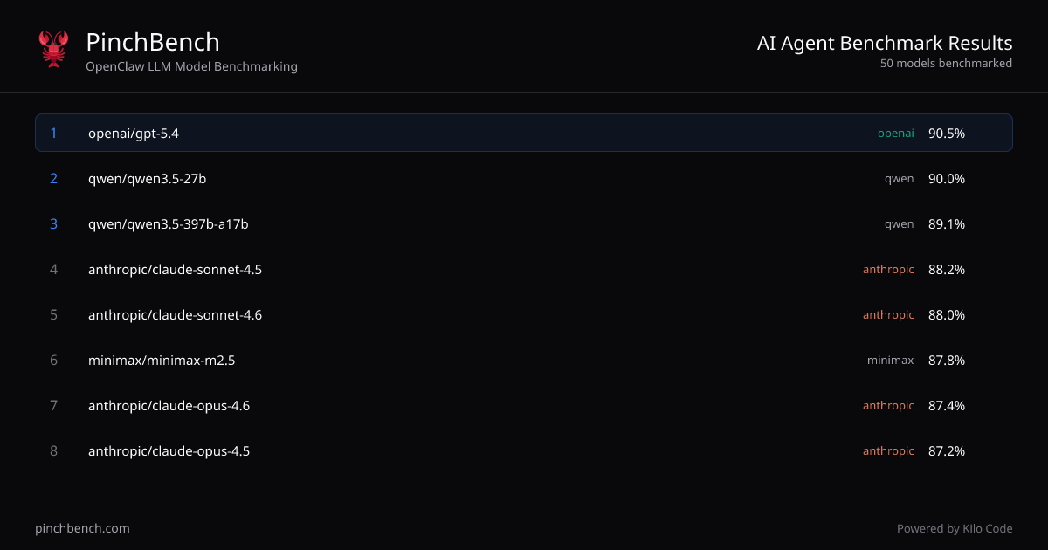
Task: Click the 87.2% score for claude-opus-4.5
Action: (946, 451)
